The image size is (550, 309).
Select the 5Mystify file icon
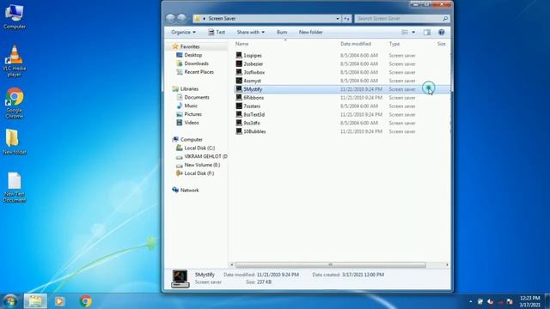(x=239, y=89)
